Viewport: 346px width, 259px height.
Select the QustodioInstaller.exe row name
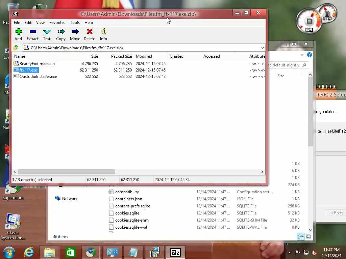pyautogui.click(x=38, y=77)
